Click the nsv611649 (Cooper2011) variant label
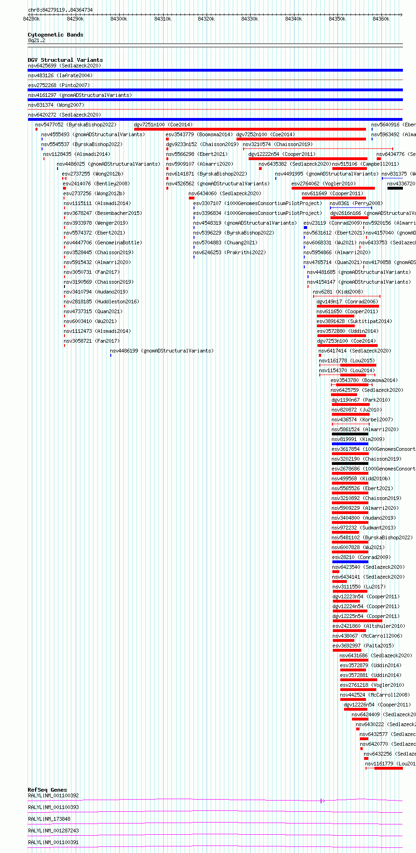 click(332, 193)
